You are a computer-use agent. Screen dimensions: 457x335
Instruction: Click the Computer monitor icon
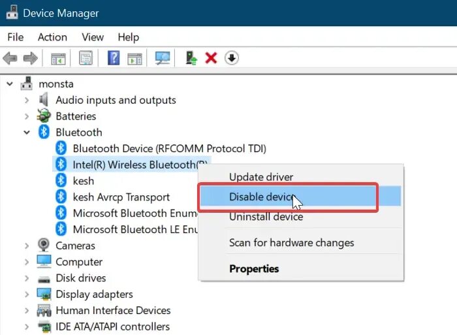[x=44, y=261]
